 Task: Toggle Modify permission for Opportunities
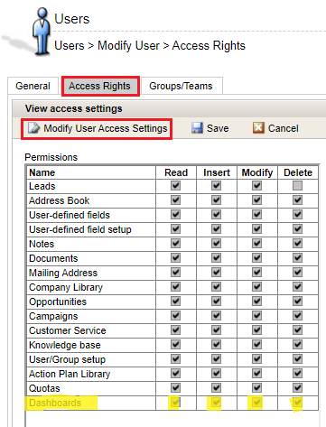pos(256,302)
